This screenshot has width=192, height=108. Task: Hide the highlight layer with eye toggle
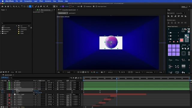(1, 84)
